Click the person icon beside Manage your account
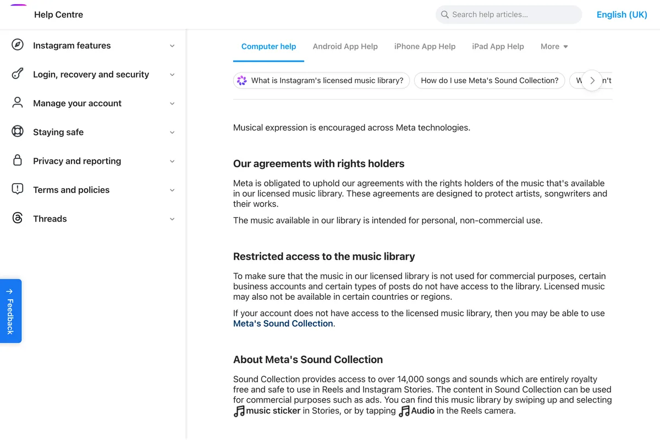 coord(18,103)
